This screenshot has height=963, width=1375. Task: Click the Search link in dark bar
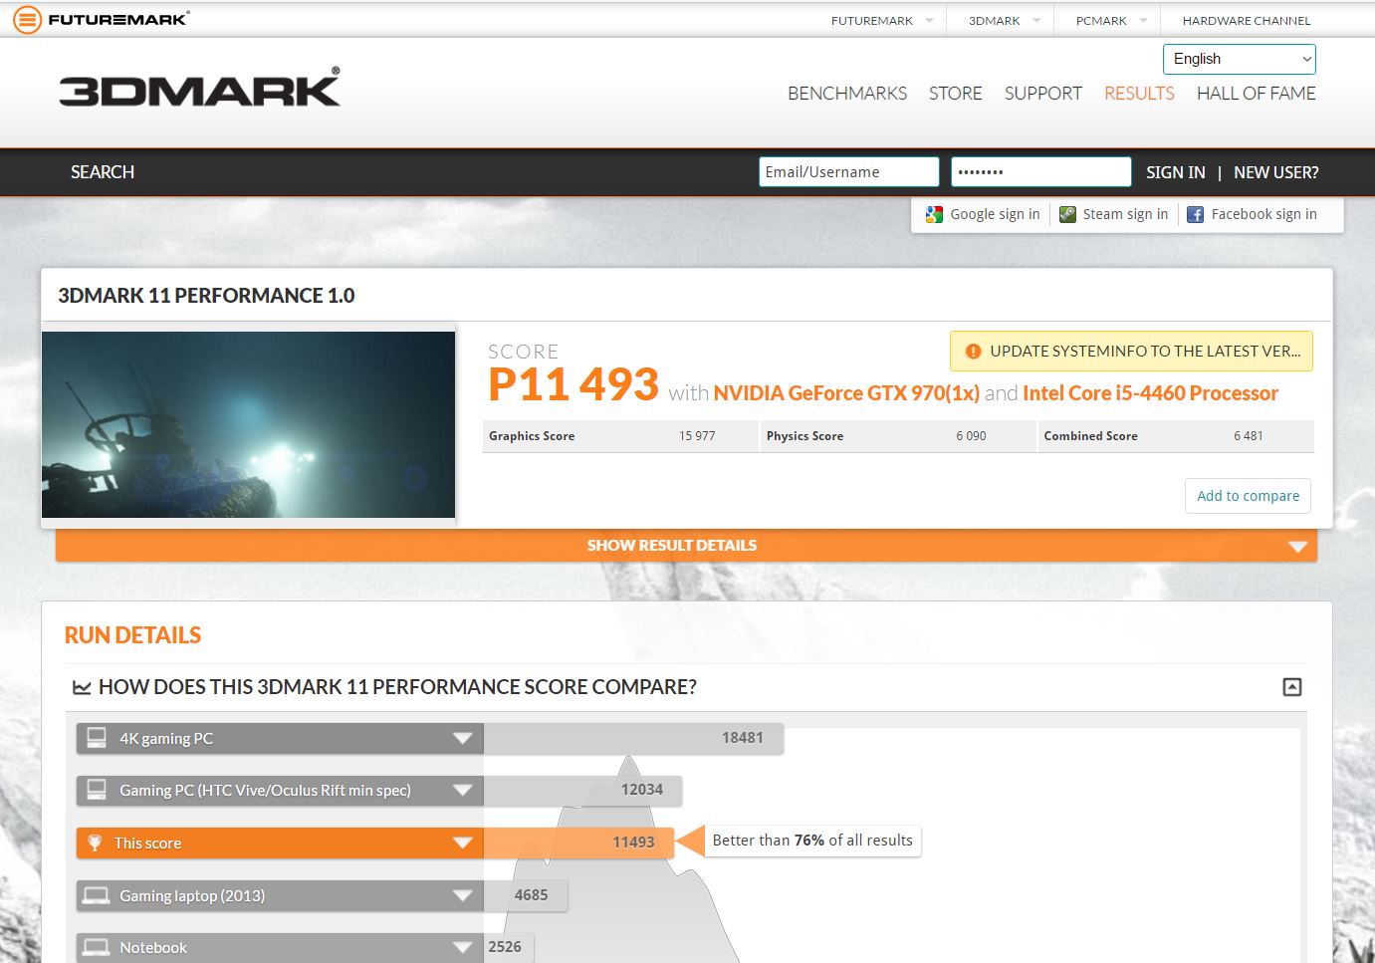coord(103,172)
